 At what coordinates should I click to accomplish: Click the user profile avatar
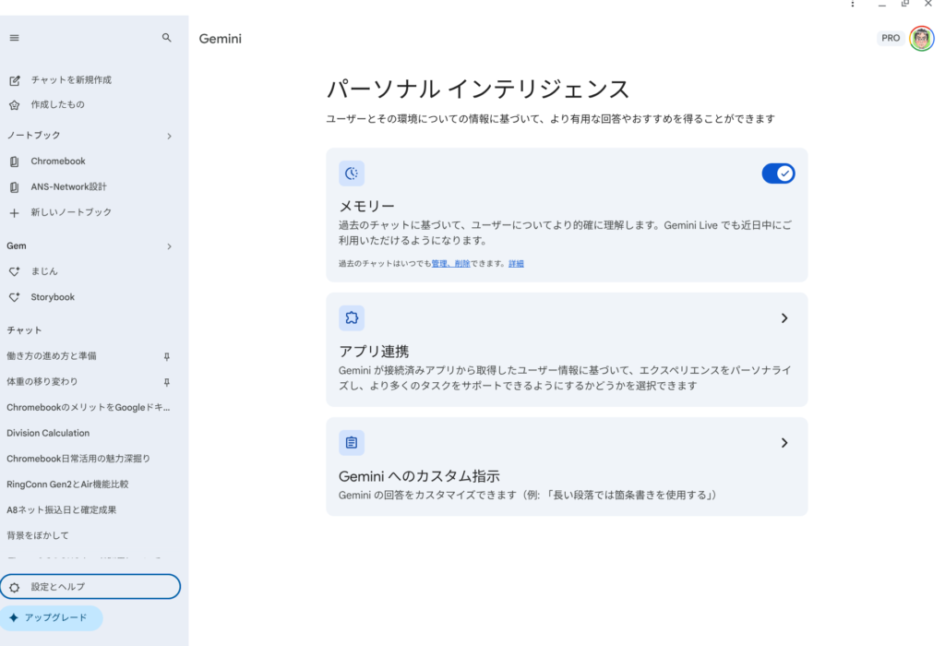[921, 38]
